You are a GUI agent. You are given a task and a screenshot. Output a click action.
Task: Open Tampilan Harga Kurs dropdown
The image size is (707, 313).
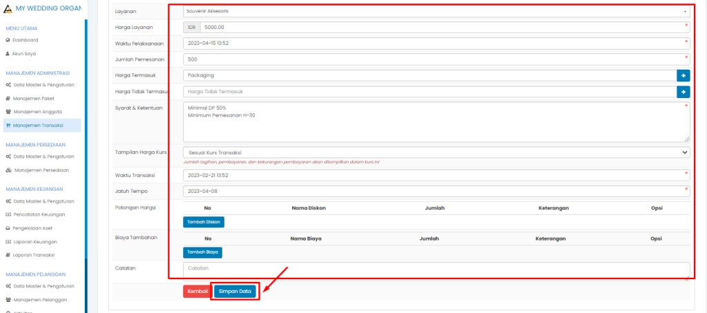pos(436,152)
